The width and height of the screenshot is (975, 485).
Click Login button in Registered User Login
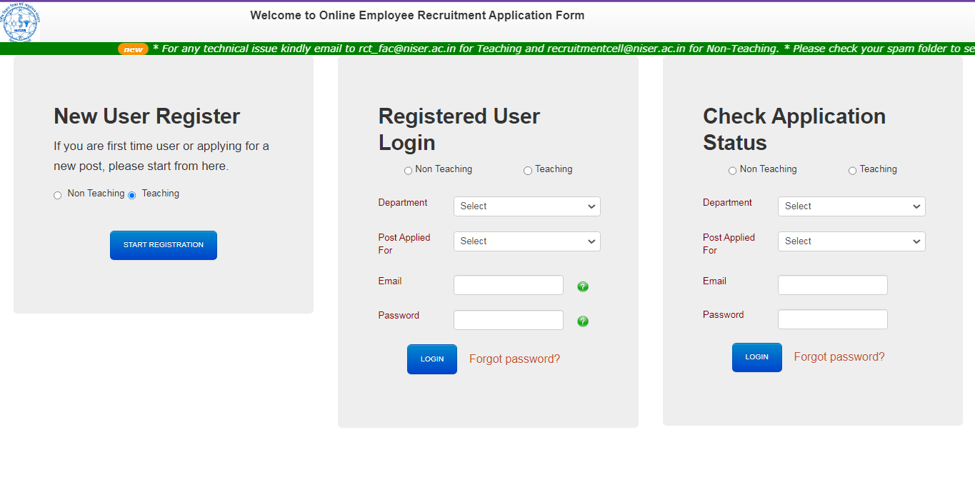(x=431, y=359)
